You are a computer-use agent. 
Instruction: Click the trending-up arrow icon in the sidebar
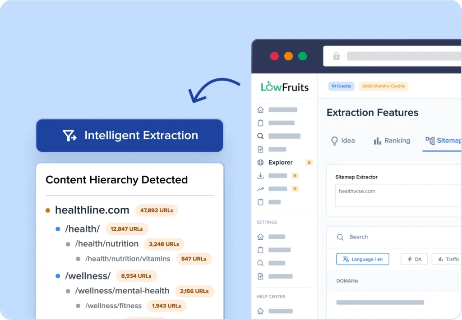(260, 189)
